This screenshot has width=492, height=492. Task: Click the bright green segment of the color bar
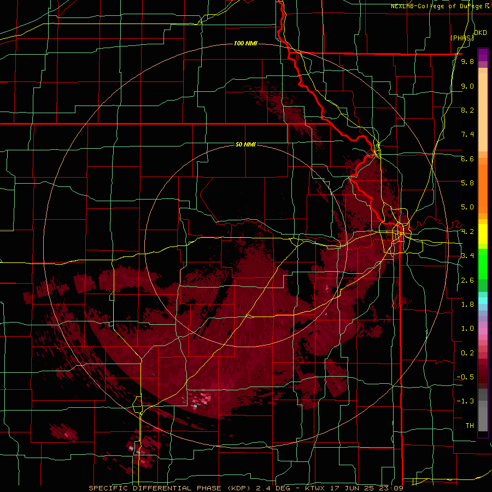click(483, 263)
